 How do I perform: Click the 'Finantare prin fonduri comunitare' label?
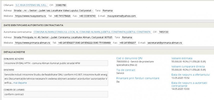[138, 78]
